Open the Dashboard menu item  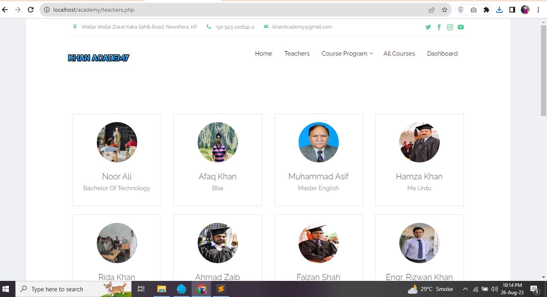tap(442, 54)
